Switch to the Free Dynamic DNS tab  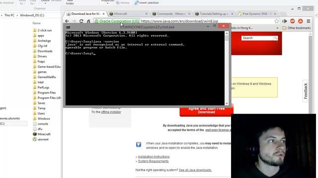pyautogui.click(x=257, y=14)
